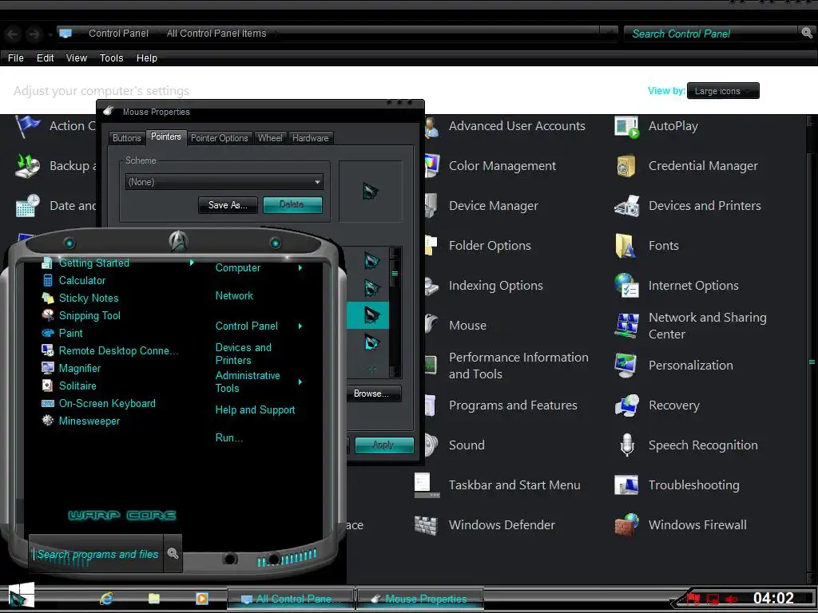Select the highlighted cursor in pointer list
Viewport: 818px width, 613px height.
click(368, 315)
